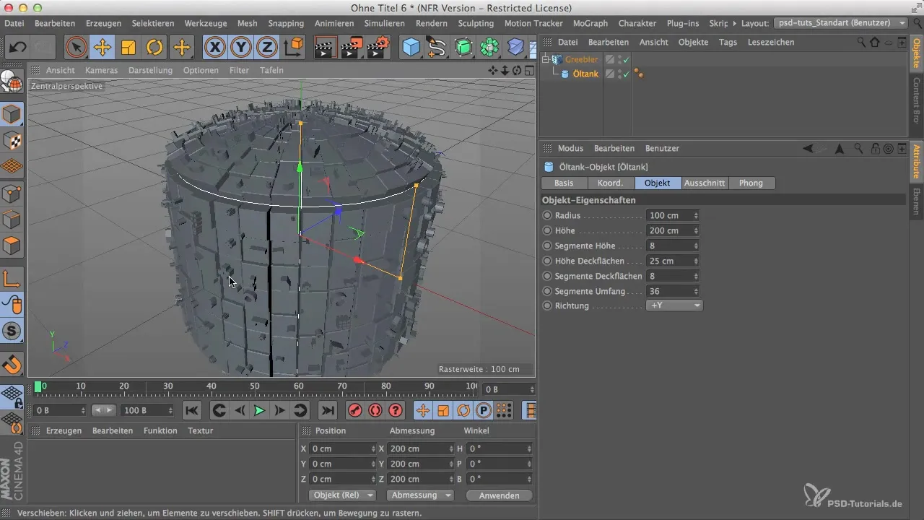
Task: Open the viewport Kameras menu
Action: pyautogui.click(x=101, y=70)
